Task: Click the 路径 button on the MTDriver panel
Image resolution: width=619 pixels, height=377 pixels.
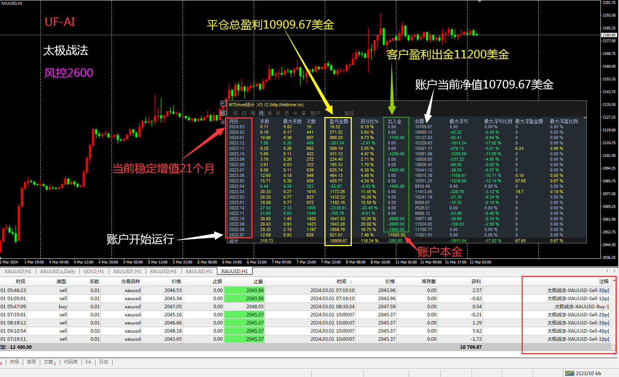Action: click(x=349, y=113)
